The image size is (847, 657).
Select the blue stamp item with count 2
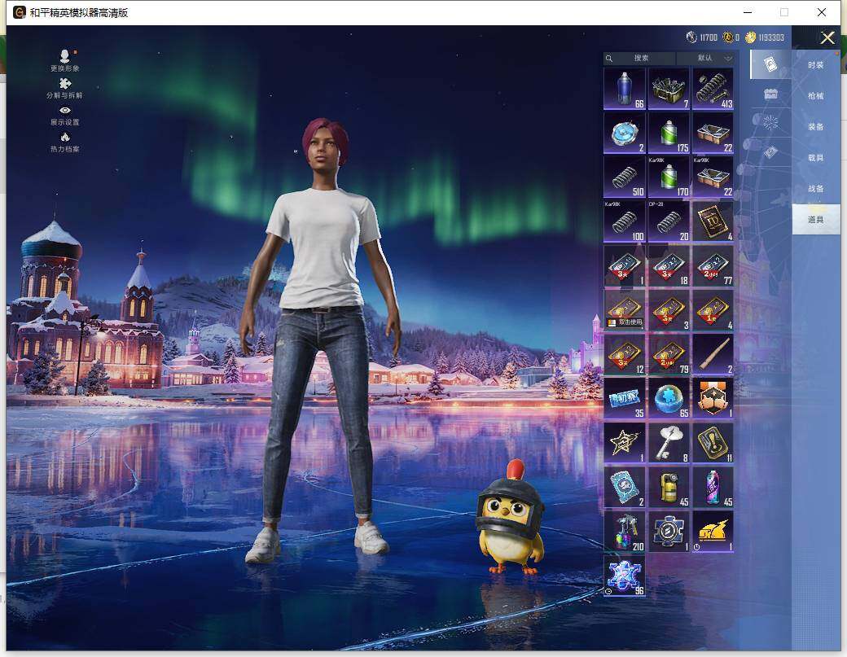(625, 487)
